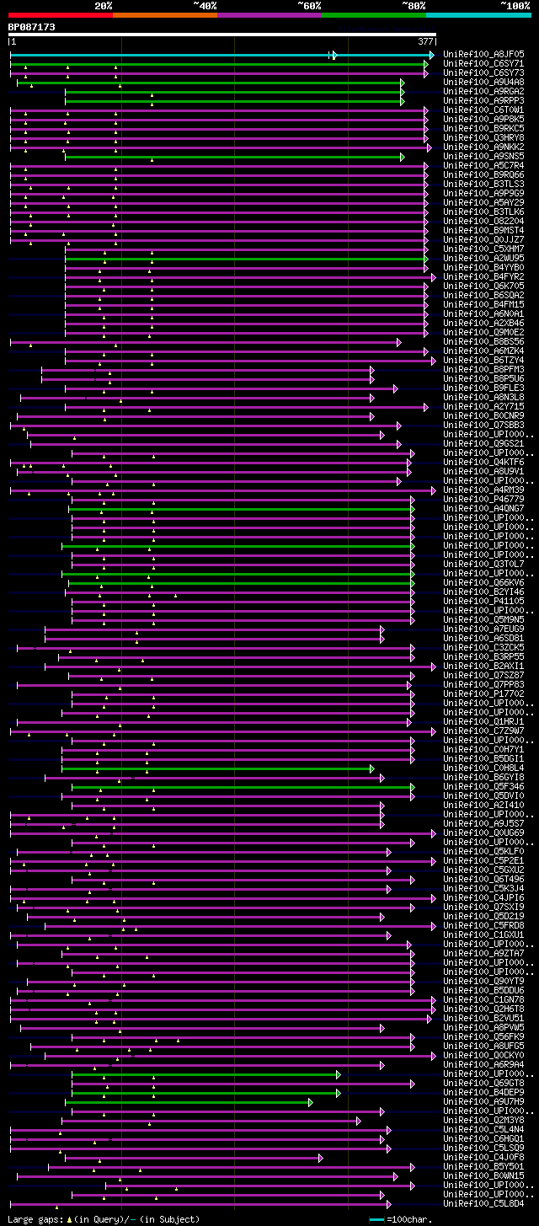539x1226 pixels.
Task: Click the orange ~40% identity legend segment
Action: pos(165,14)
